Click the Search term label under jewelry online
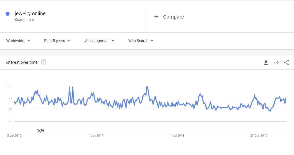 [x=25, y=20]
